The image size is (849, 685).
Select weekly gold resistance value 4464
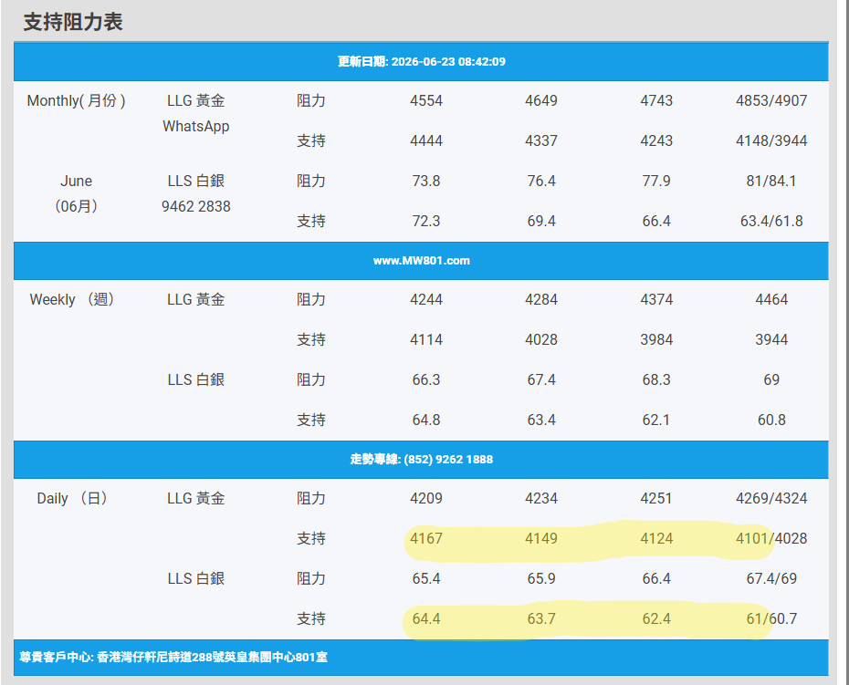point(771,299)
